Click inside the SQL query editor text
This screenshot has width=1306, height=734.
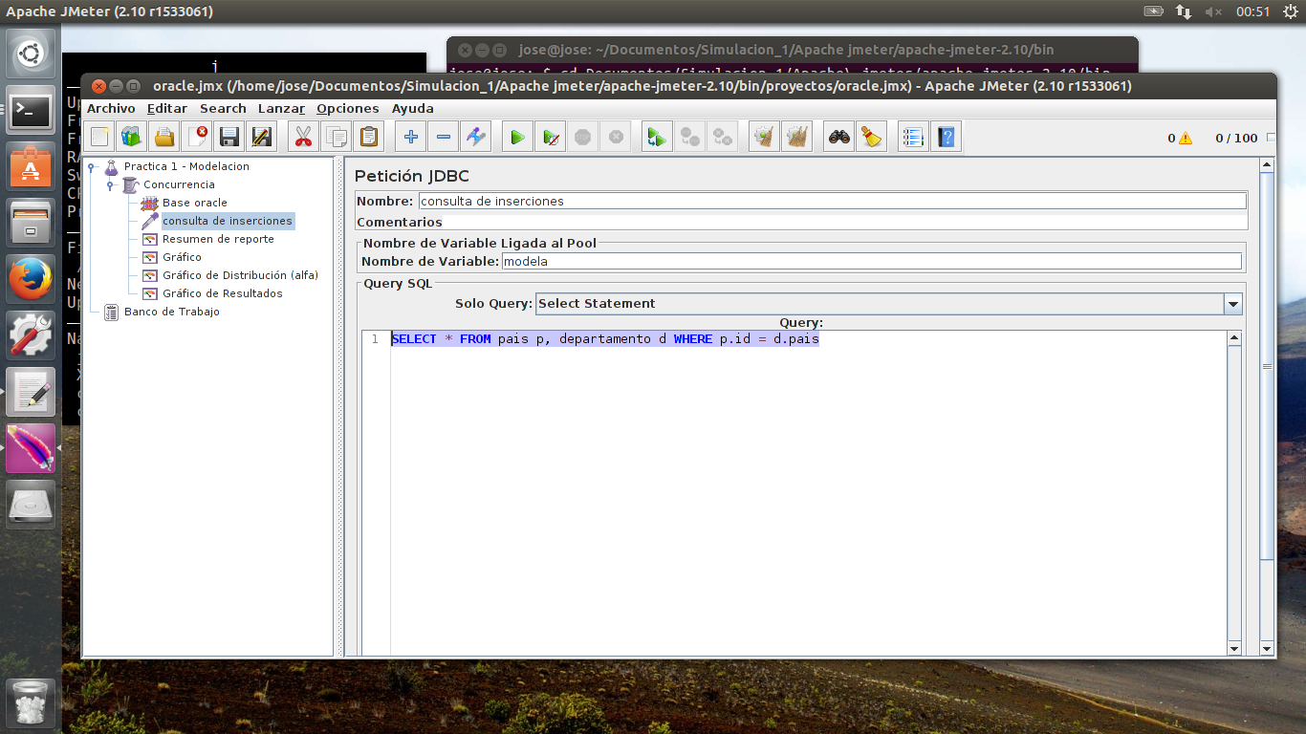[x=605, y=339]
